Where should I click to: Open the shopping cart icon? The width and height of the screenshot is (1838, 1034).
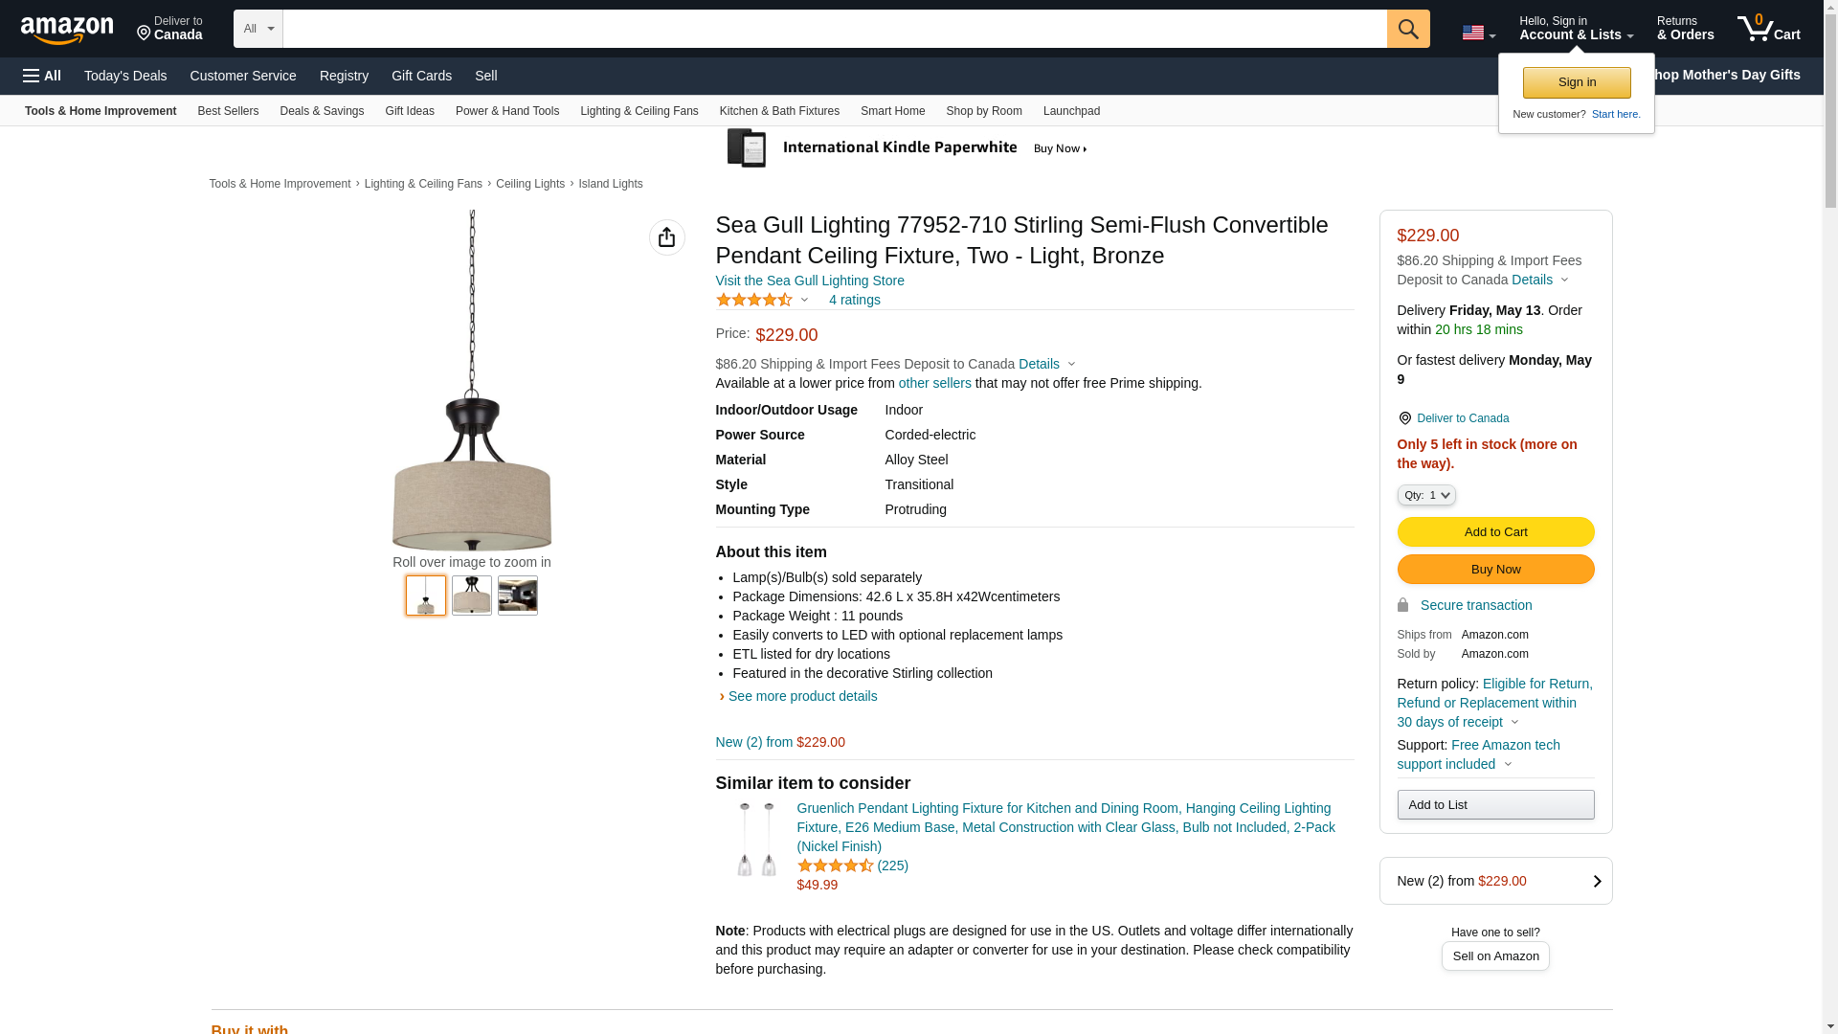[x=1768, y=29]
